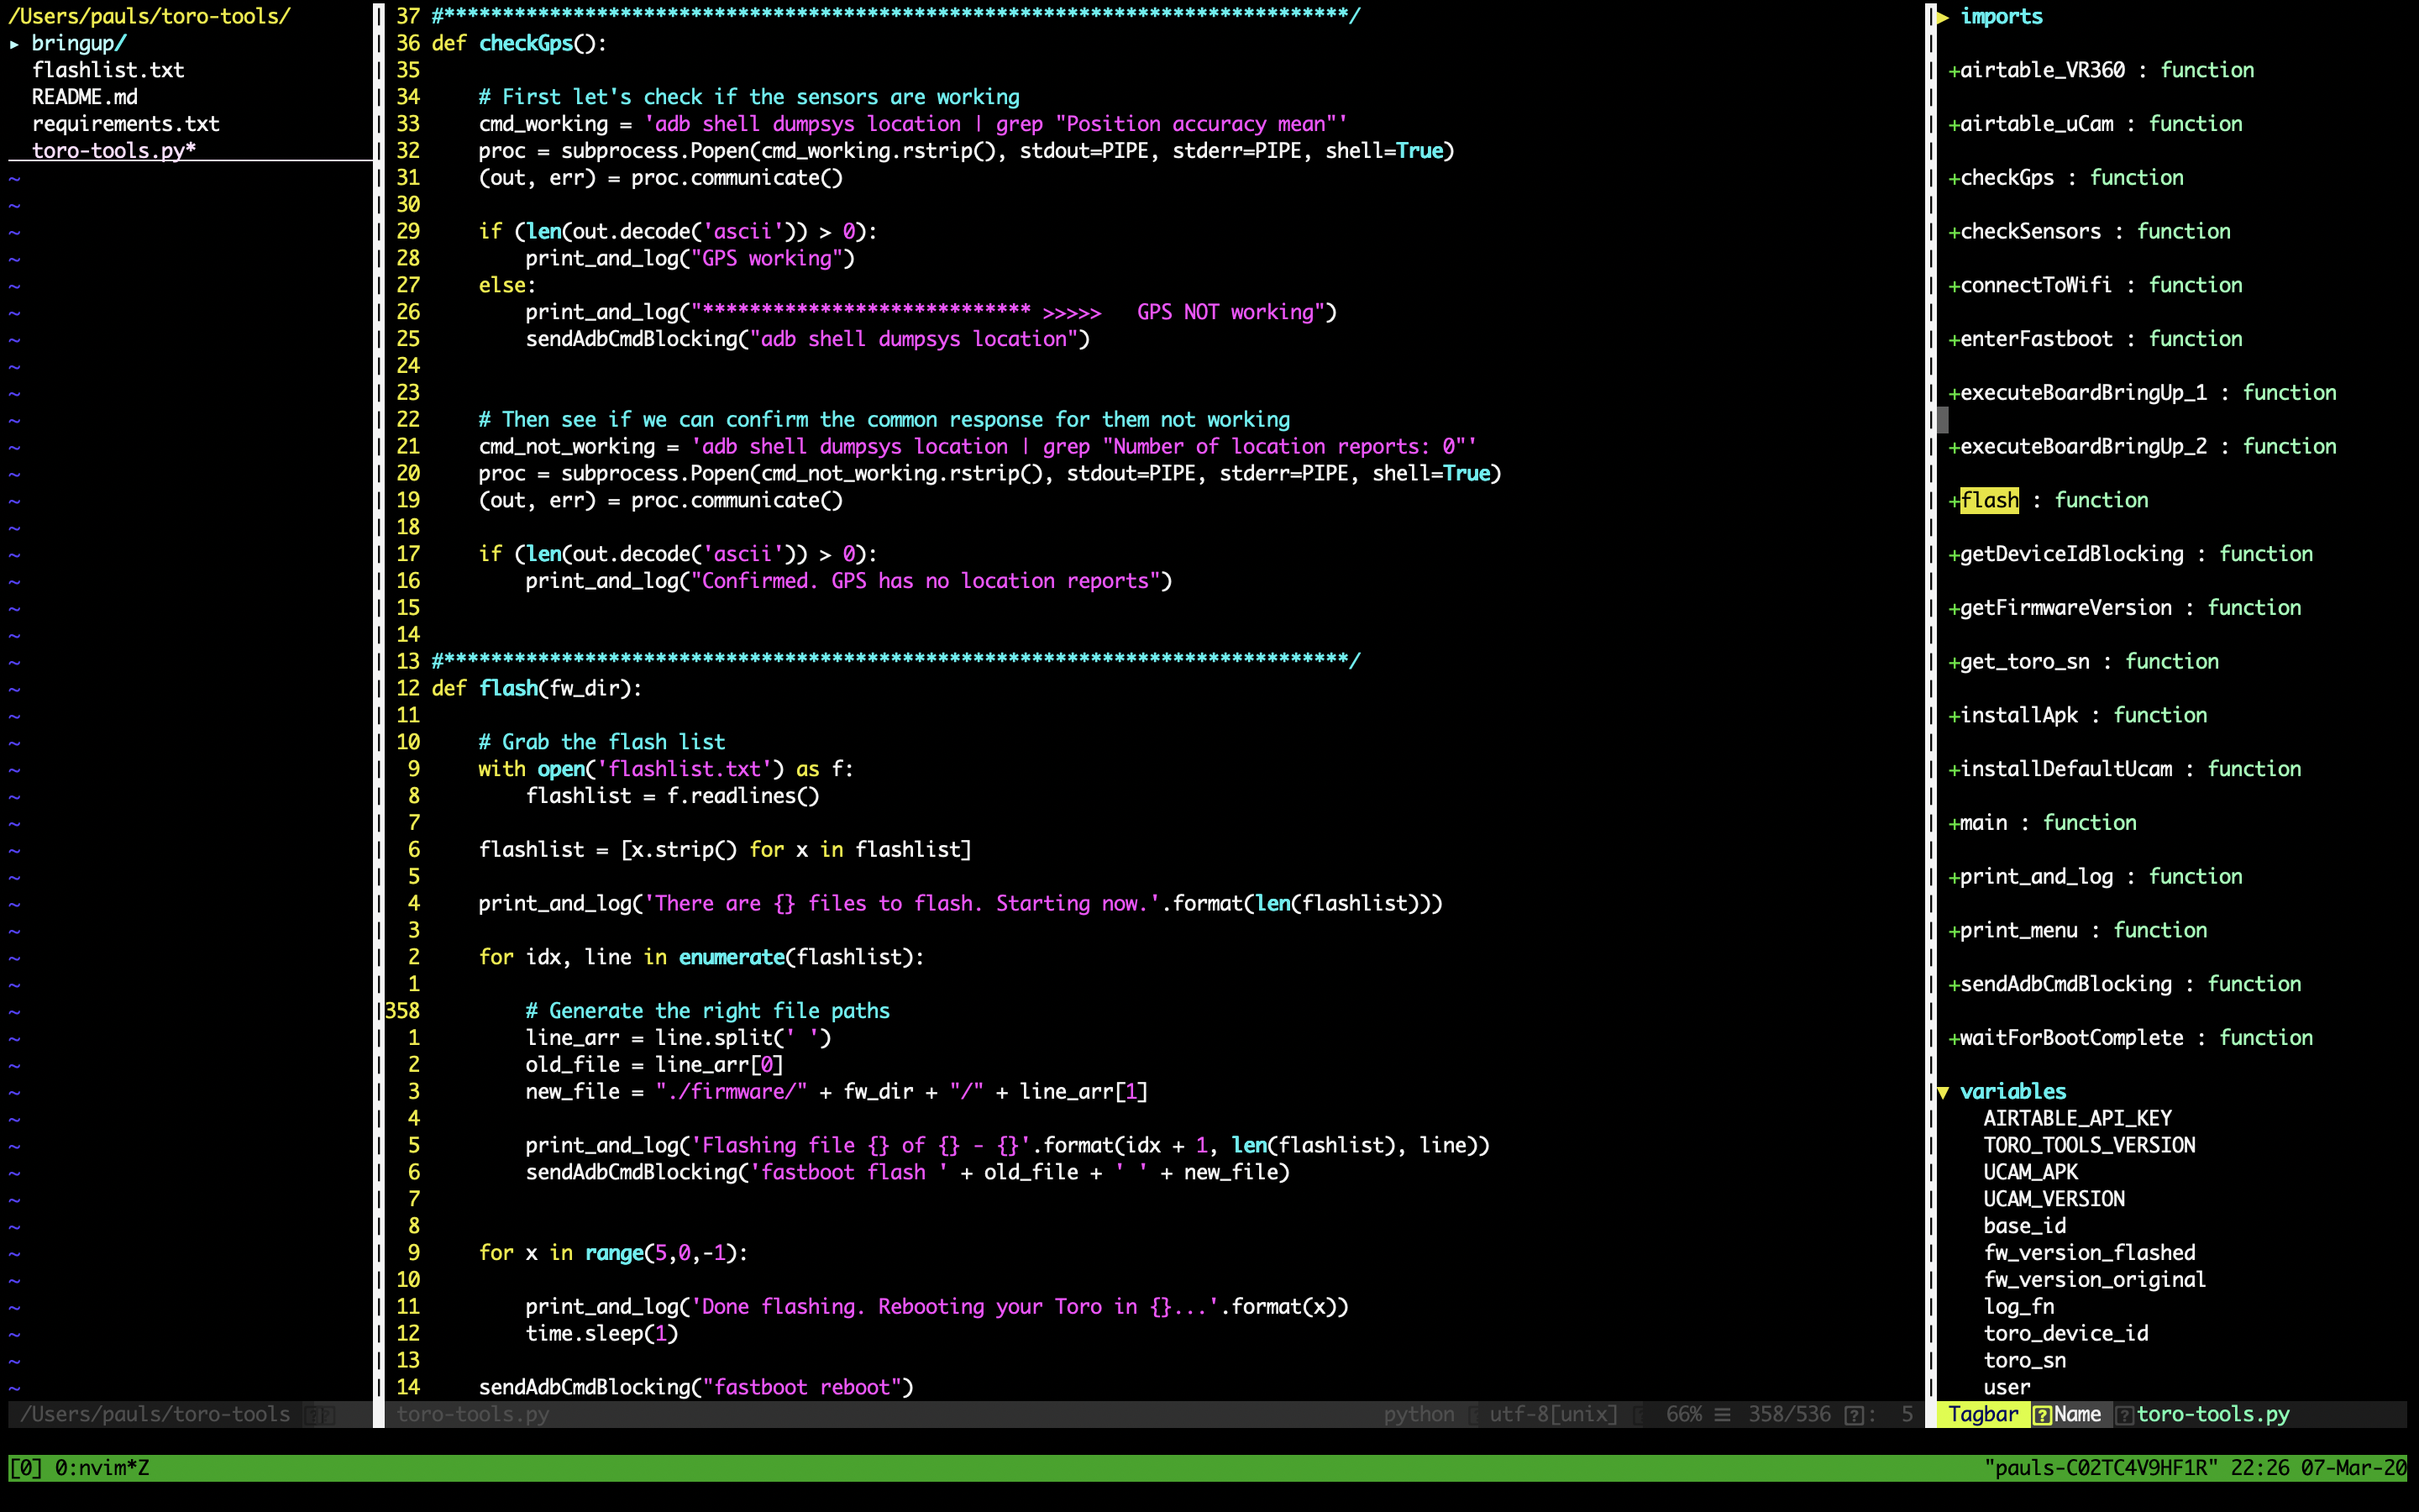Place cursor on time.sleep(1) line
This screenshot has height=1512, width=2419.
(x=601, y=1334)
